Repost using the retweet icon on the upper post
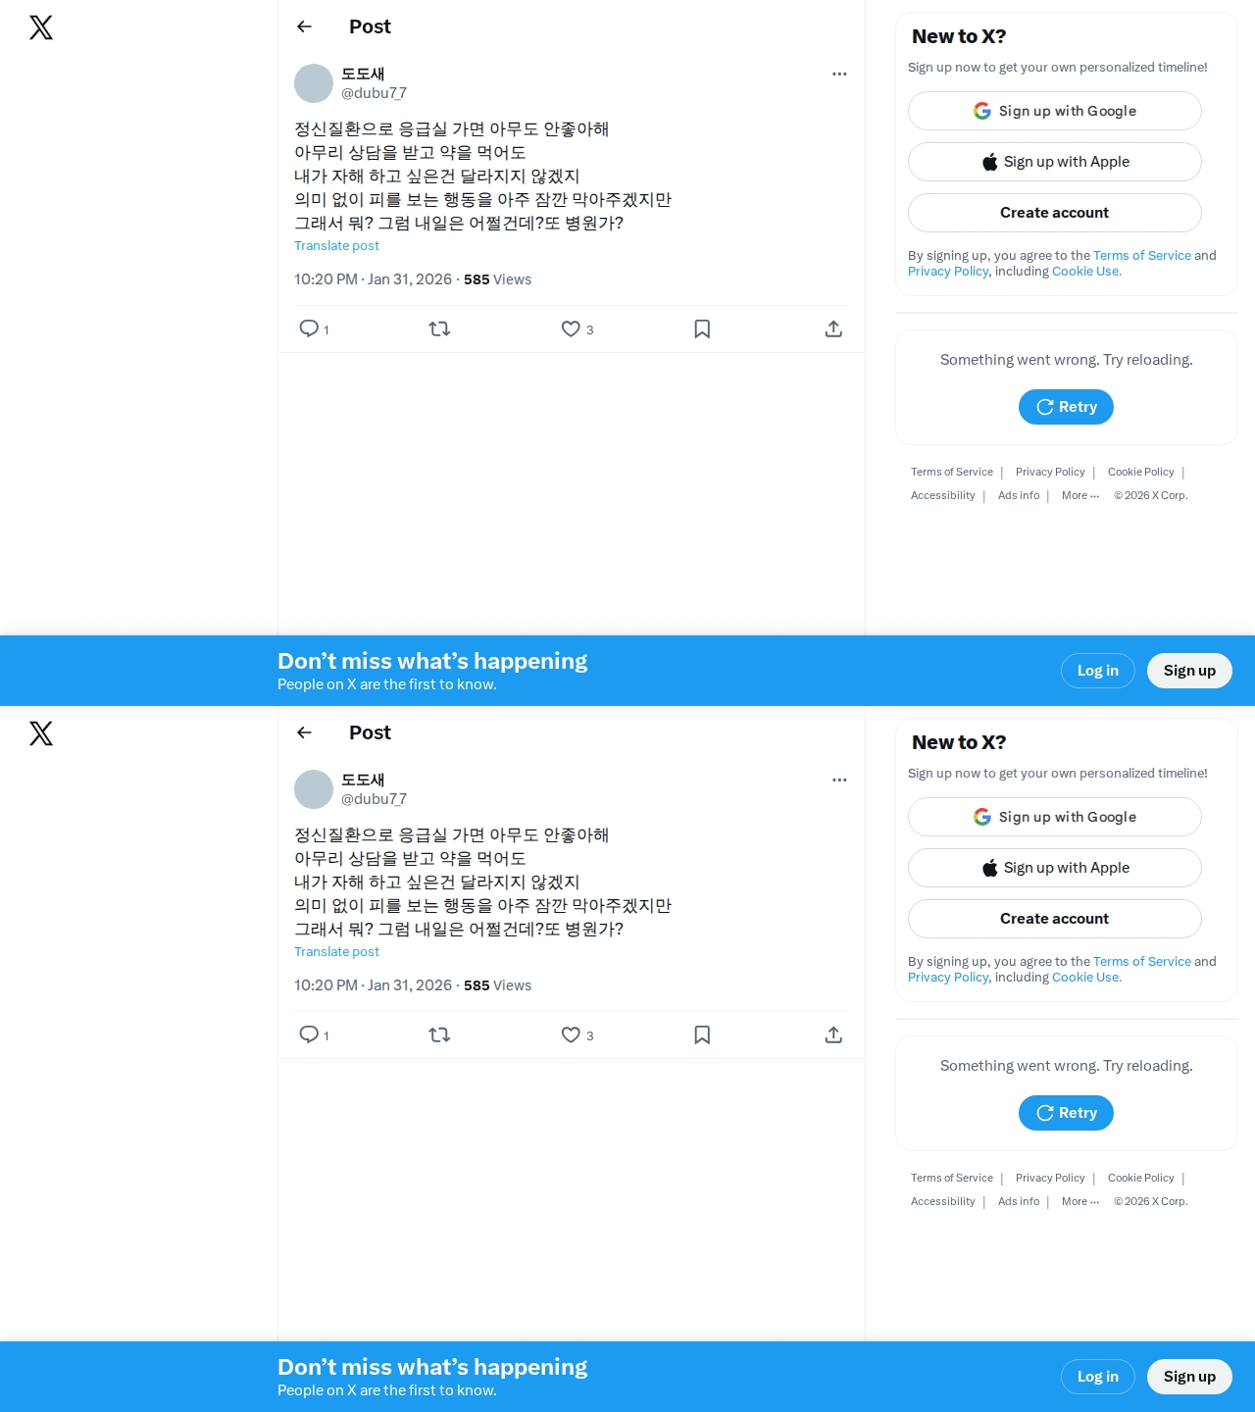Viewport: 1255px width, 1412px height. point(439,328)
